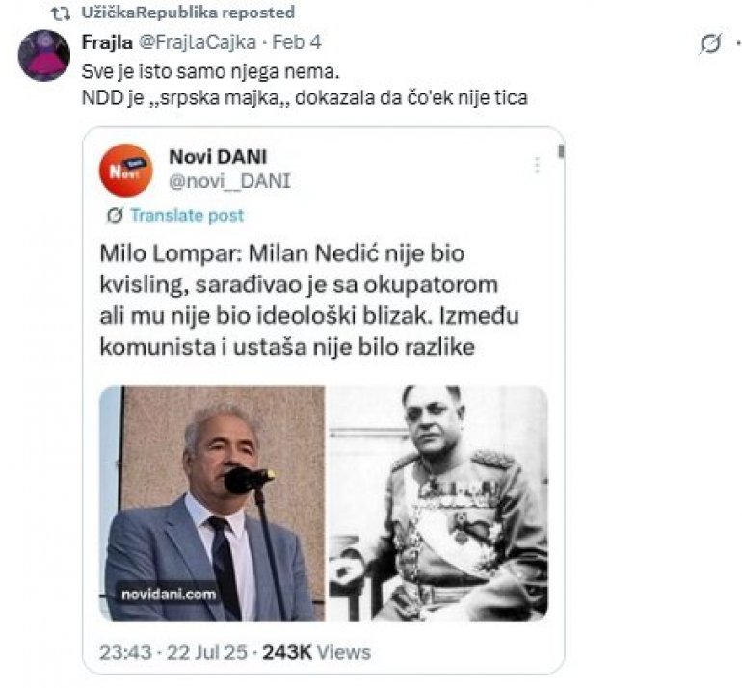Click the Frajla display name
The height and width of the screenshot is (688, 742).
click(x=104, y=45)
